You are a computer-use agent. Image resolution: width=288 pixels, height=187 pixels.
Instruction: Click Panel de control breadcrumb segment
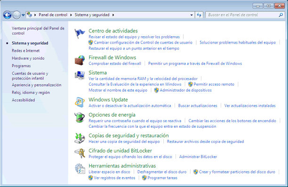point(53,15)
